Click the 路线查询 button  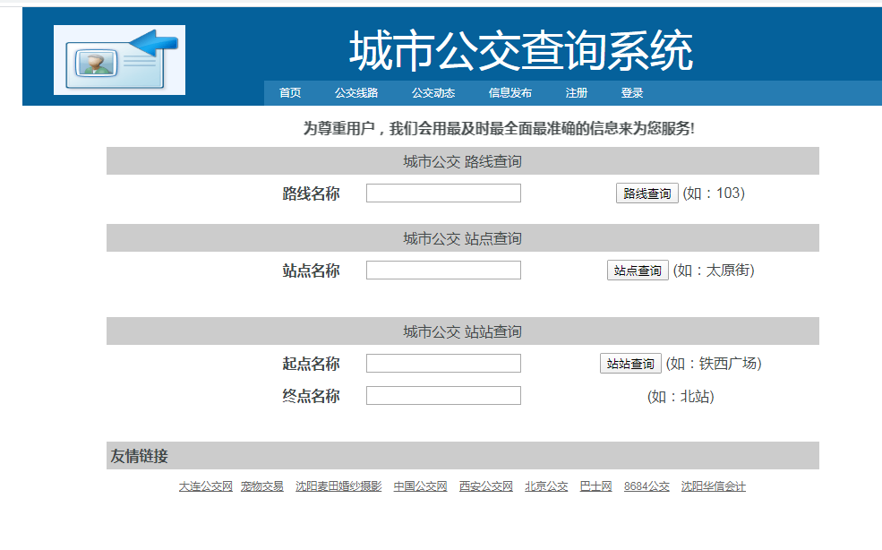[647, 193]
